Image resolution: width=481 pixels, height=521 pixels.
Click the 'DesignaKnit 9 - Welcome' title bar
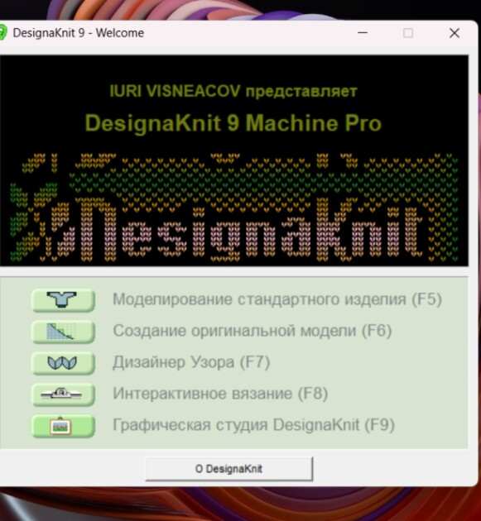tap(78, 33)
